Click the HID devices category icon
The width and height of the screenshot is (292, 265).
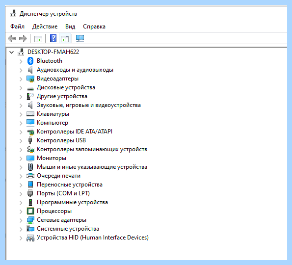click(30, 238)
